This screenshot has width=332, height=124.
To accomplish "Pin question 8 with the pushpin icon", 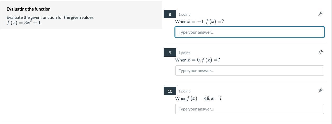I will click(320, 14).
